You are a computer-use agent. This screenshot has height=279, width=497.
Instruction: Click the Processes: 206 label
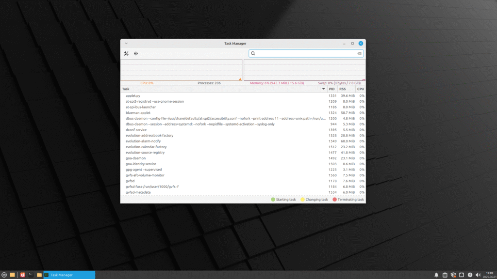(x=209, y=83)
